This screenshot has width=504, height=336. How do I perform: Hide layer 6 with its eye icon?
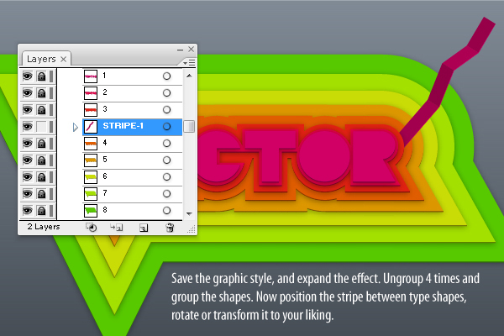28,177
